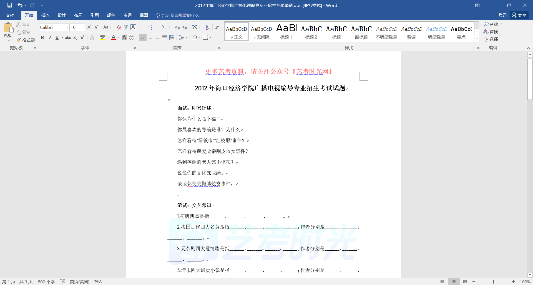Open the font size dropdown
The width and height of the screenshot is (533, 285).
point(83,27)
